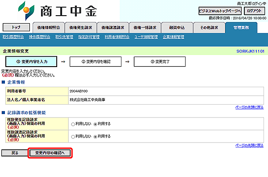The height and width of the screenshot is (177, 268).
Task: Select 利用する for 複数譲渡記録請求
Action: tap(96, 137)
